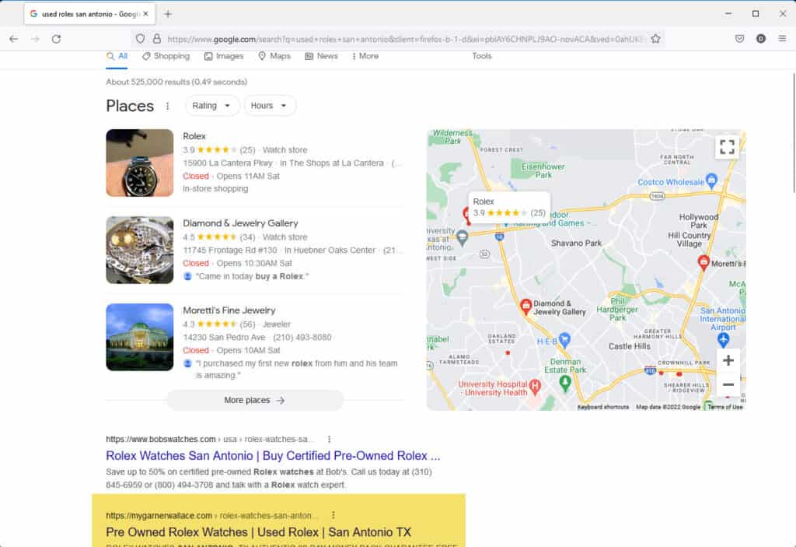
Task: Click Keyboard shortcuts on the map
Action: [x=603, y=407]
